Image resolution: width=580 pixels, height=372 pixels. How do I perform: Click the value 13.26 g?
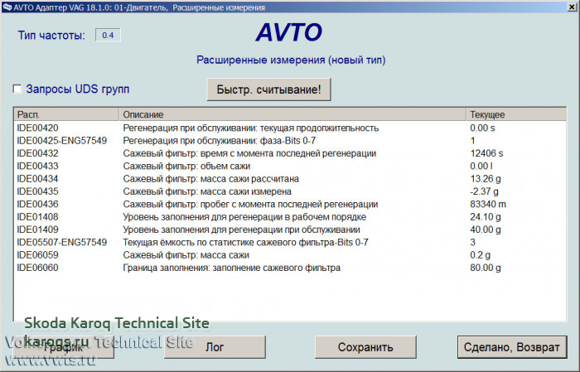(486, 179)
